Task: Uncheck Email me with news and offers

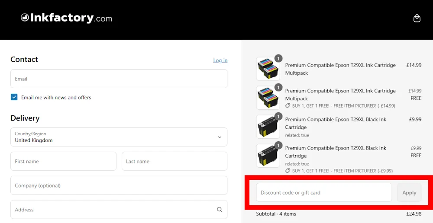Action: tap(14, 97)
